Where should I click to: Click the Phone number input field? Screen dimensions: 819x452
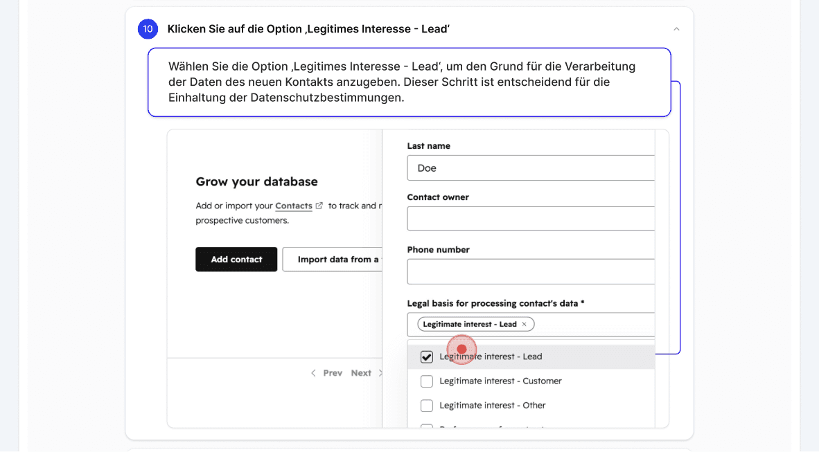click(x=531, y=271)
